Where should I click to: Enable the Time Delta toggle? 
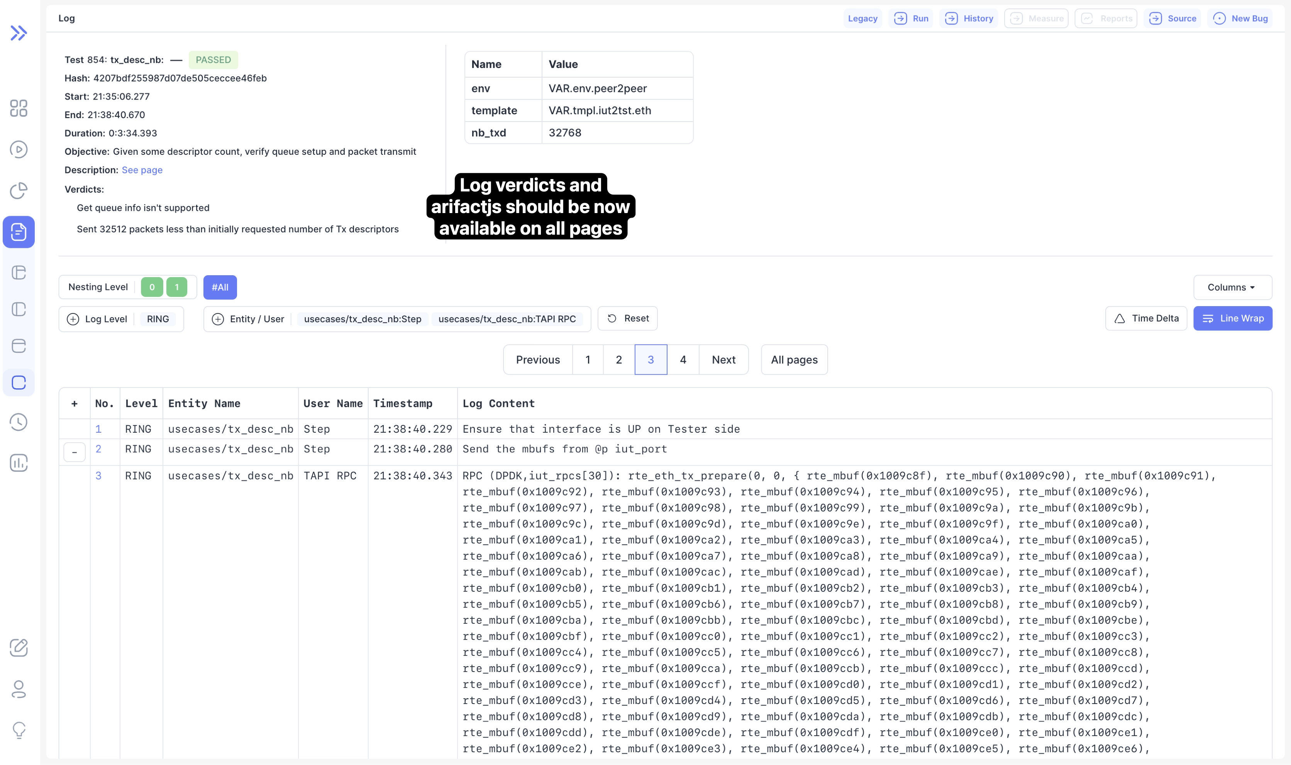(x=1145, y=318)
